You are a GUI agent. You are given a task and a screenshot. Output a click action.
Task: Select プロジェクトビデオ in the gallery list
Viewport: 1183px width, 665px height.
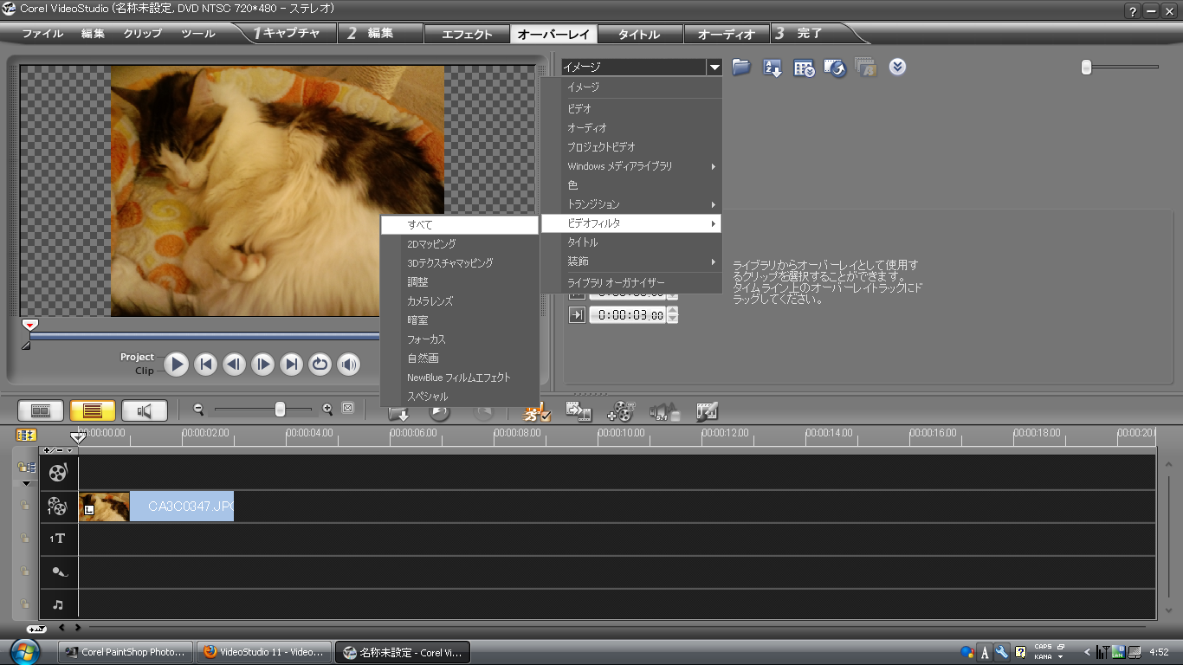coord(632,147)
